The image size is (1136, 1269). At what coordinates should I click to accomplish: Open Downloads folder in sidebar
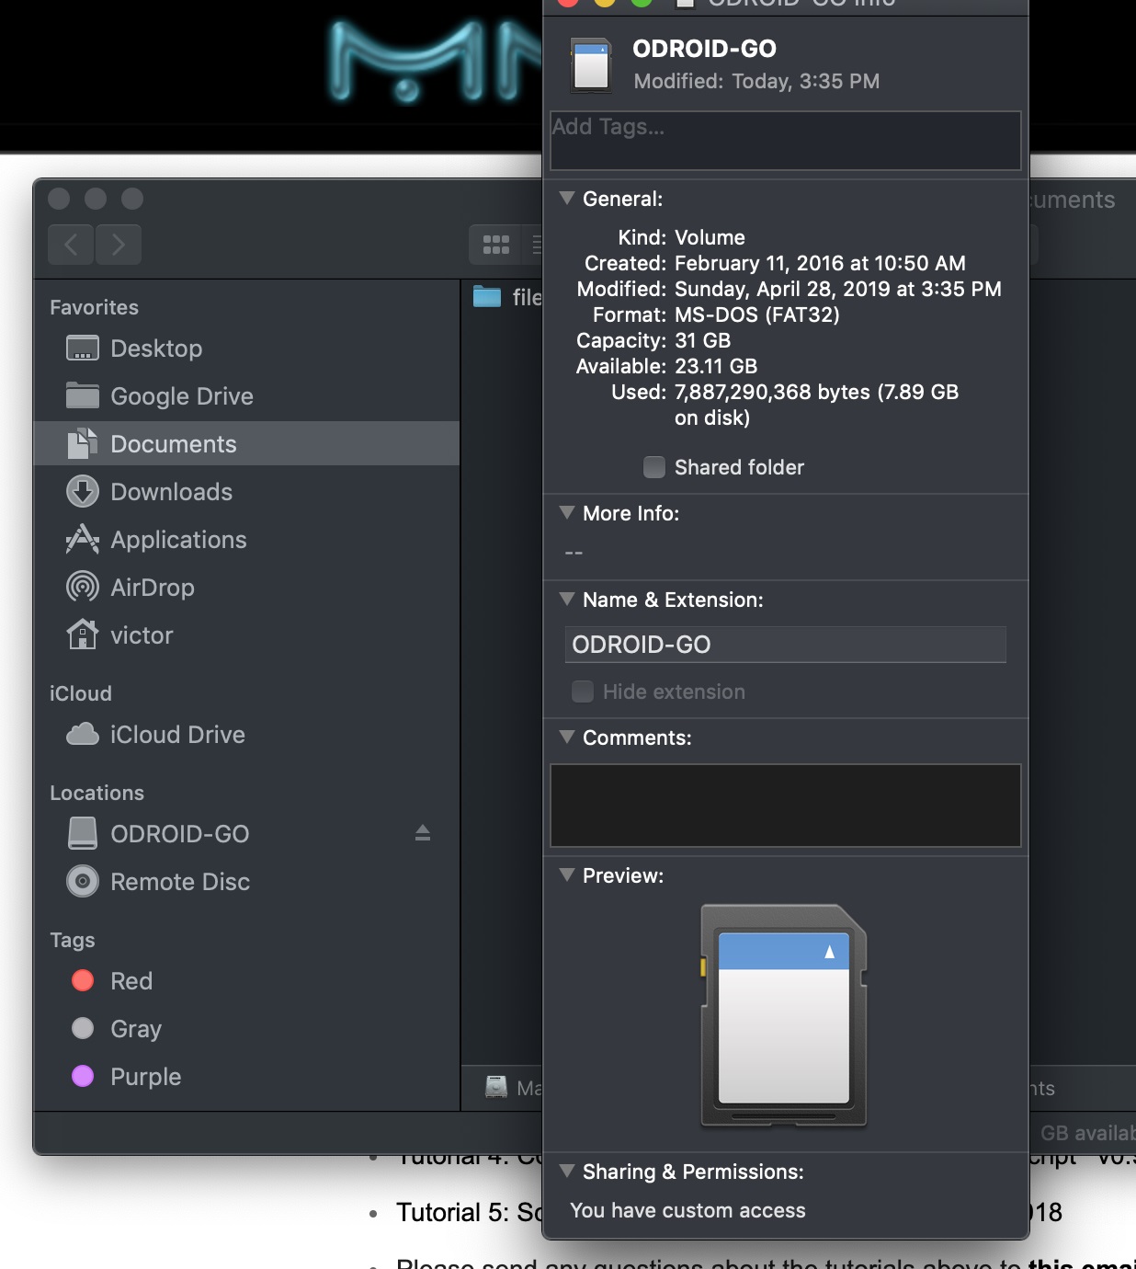(x=171, y=492)
